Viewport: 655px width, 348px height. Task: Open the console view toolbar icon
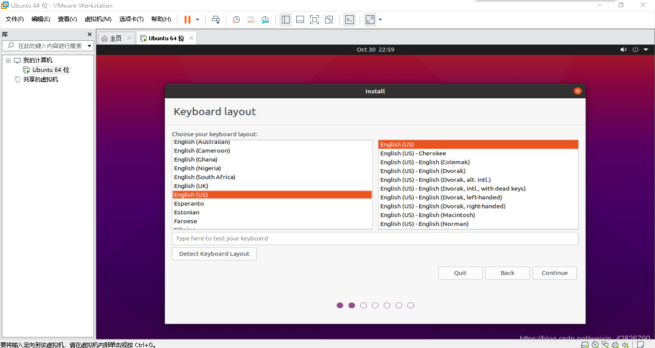(x=350, y=20)
